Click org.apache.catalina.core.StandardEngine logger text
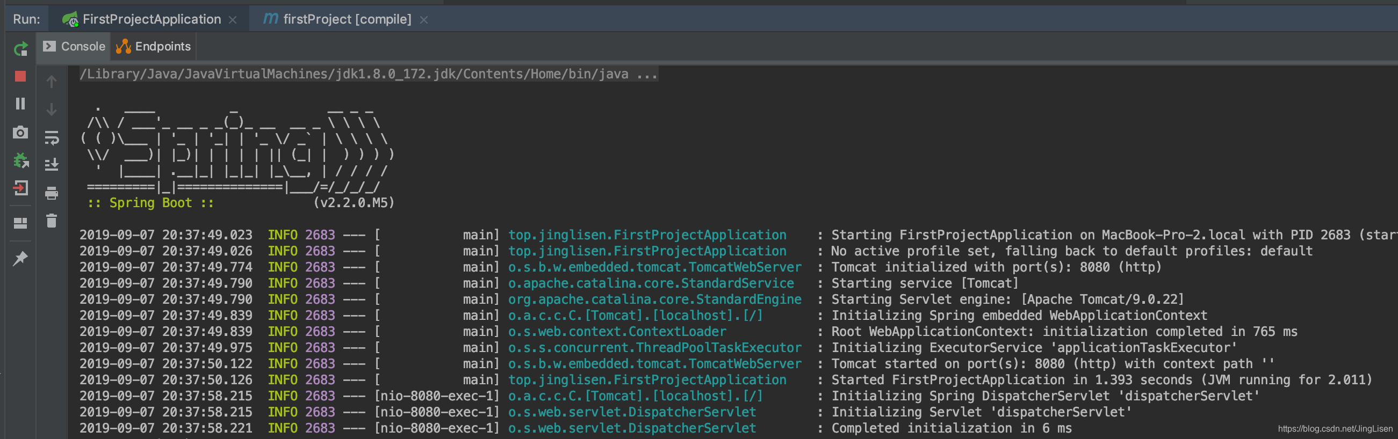The height and width of the screenshot is (439, 1398). click(654, 299)
